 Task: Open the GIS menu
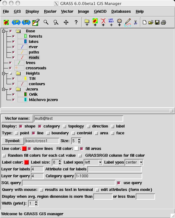click(17, 12)
